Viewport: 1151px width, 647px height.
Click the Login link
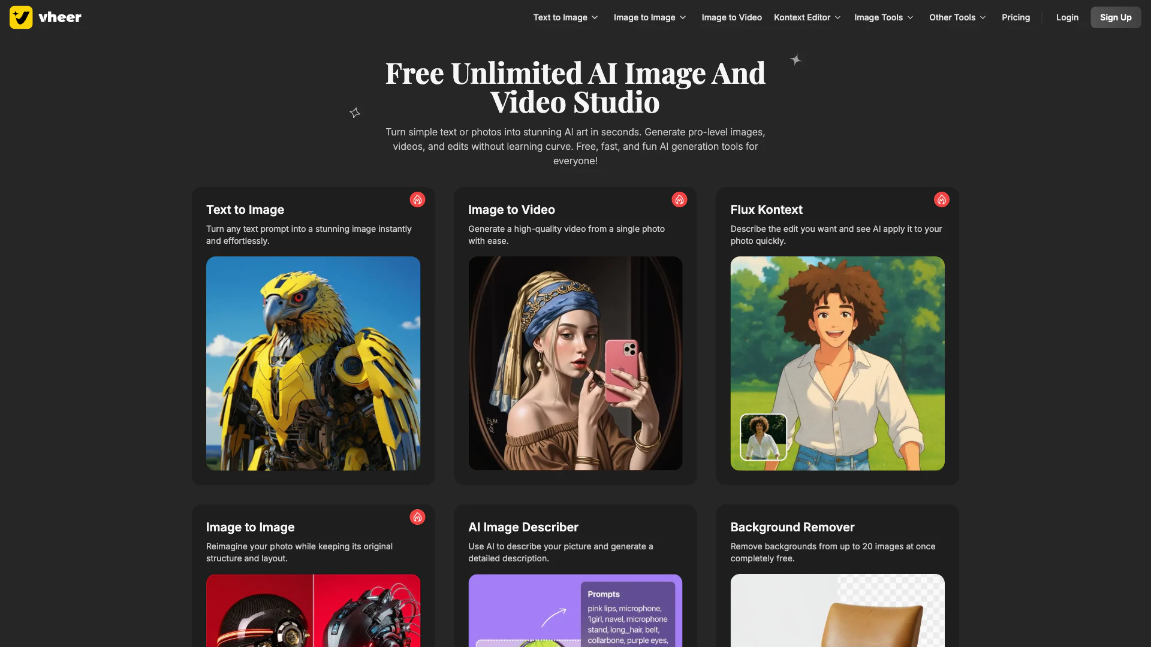(x=1067, y=17)
